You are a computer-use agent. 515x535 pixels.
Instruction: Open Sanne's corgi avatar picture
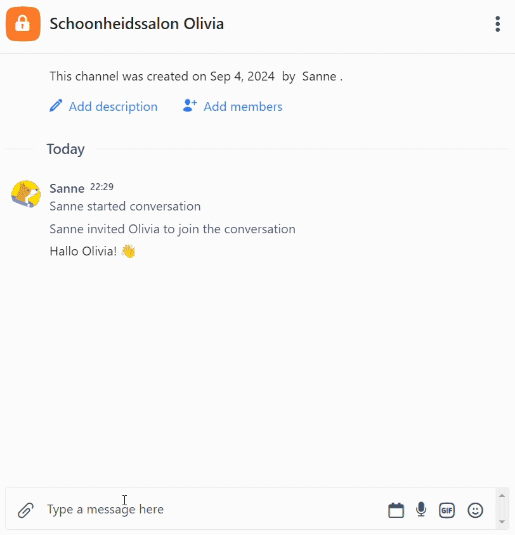click(26, 194)
